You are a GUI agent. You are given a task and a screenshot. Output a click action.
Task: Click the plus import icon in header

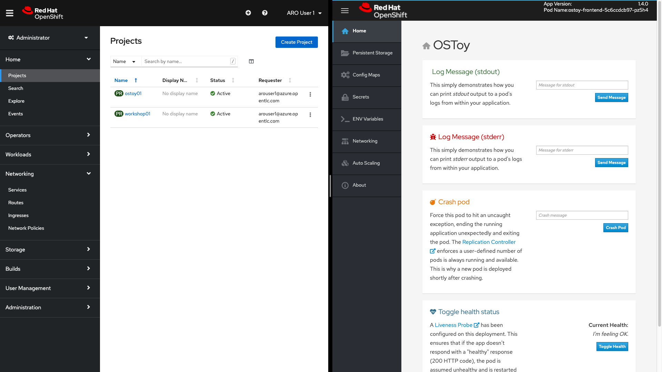coord(248,13)
